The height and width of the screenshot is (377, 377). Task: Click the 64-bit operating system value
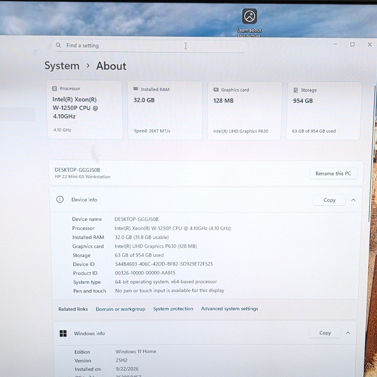pos(166,282)
